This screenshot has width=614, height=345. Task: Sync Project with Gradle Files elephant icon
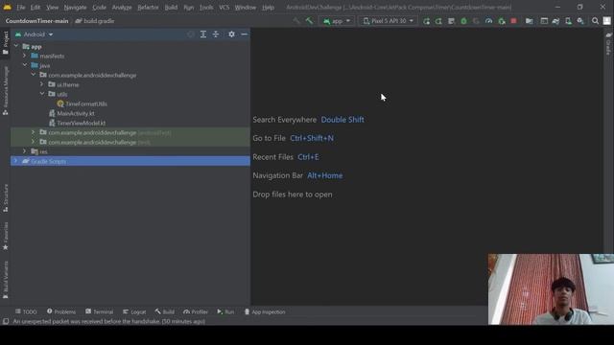[x=555, y=21]
